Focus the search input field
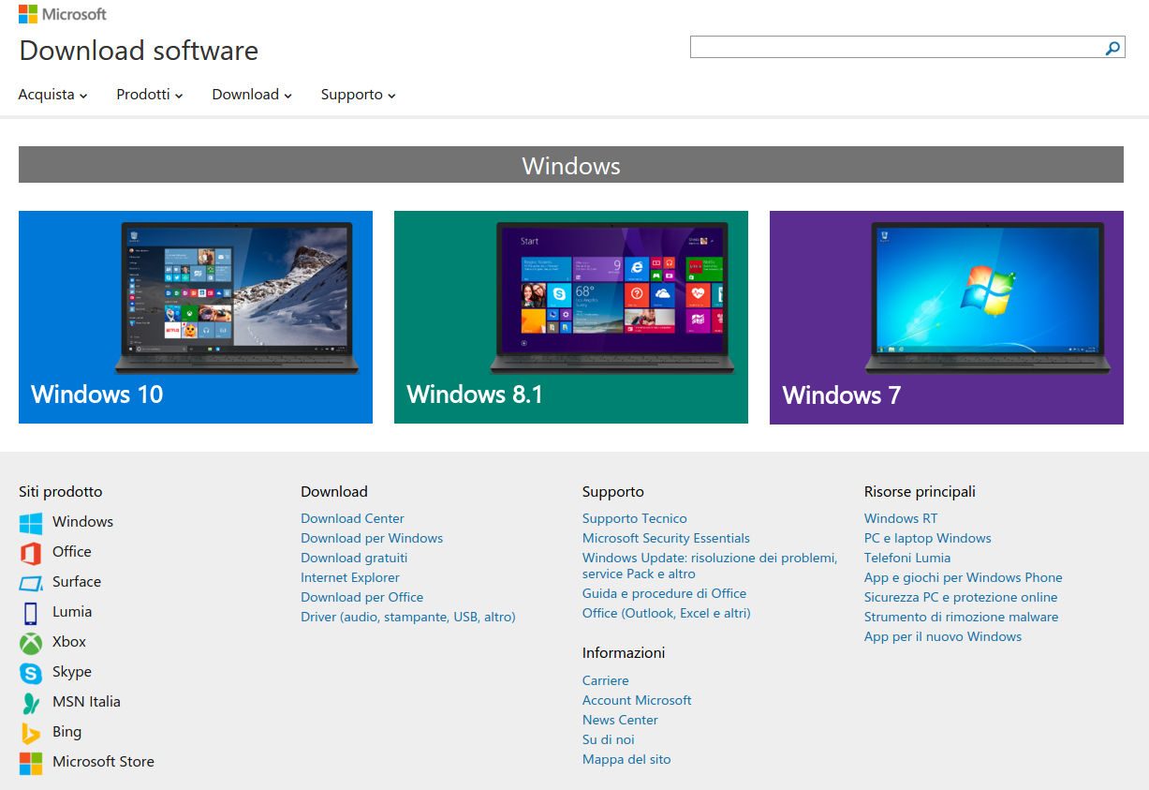The image size is (1149, 790). (896, 47)
